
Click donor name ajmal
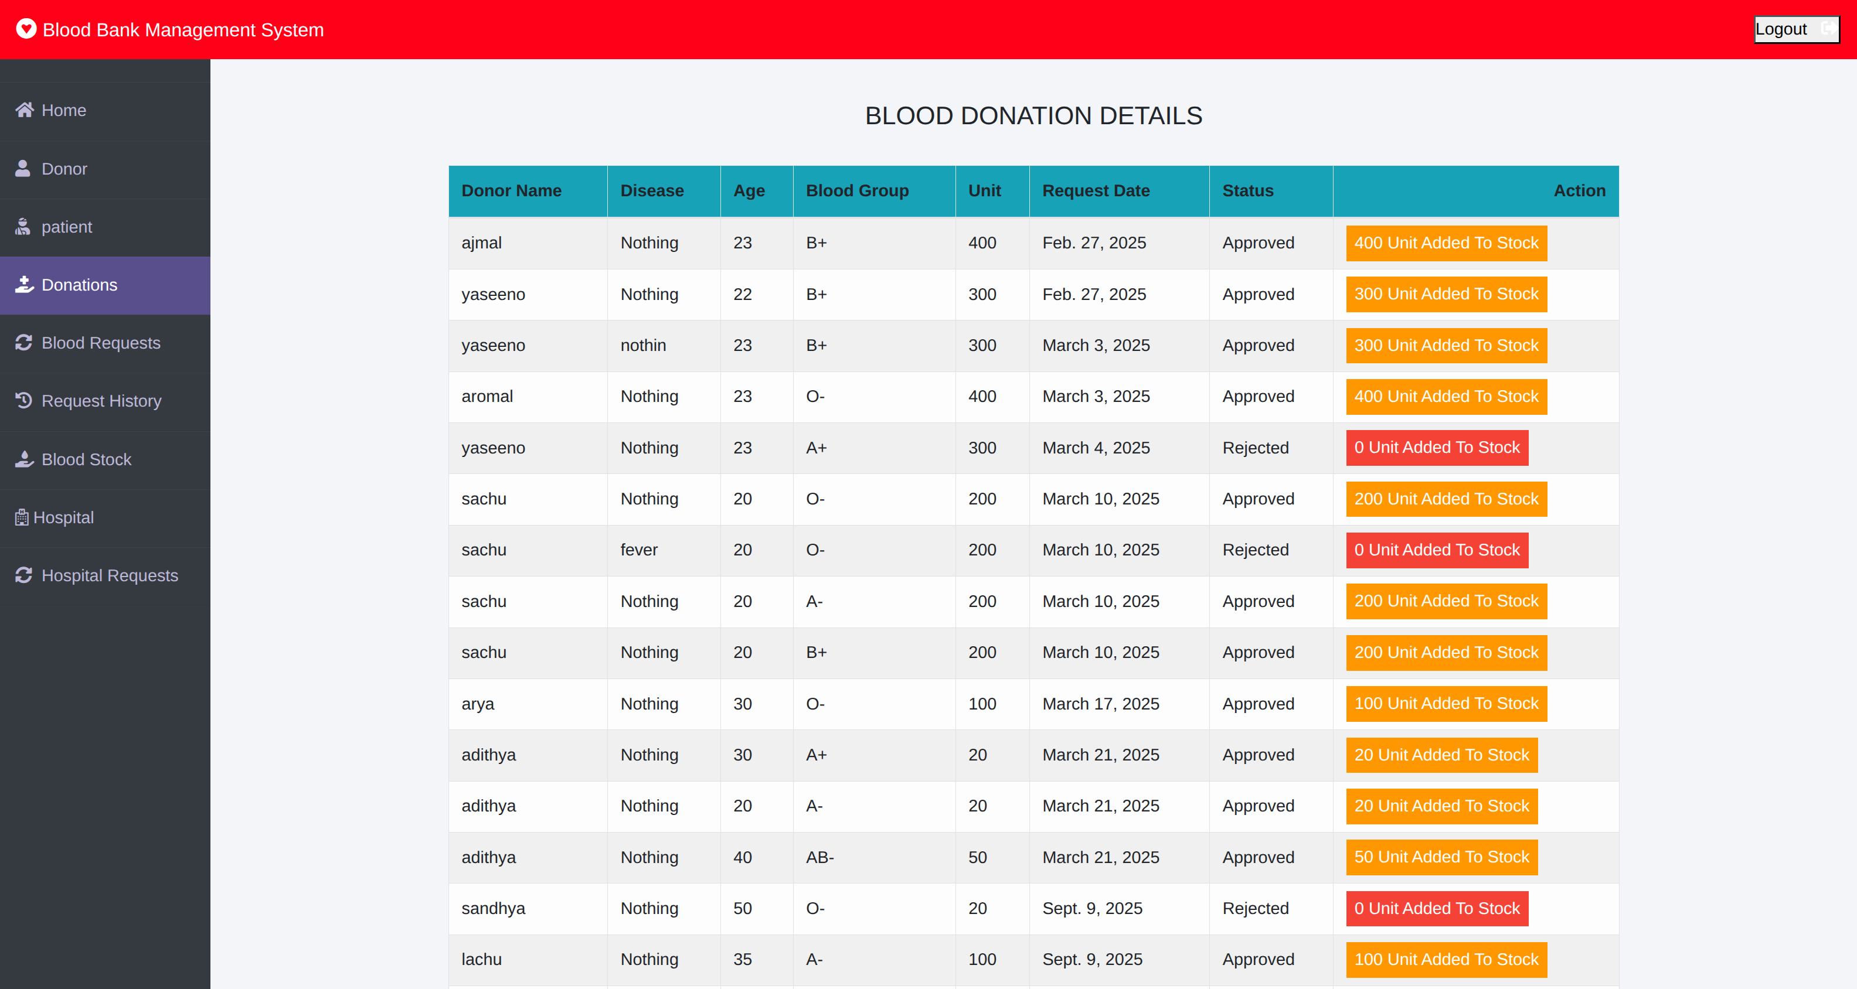point(482,243)
